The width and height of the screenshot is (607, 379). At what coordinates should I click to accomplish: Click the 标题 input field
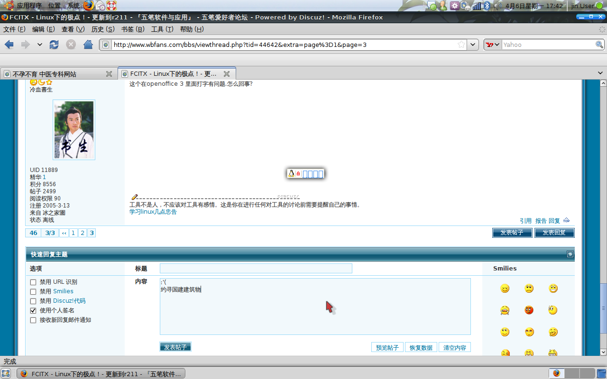coord(256,269)
